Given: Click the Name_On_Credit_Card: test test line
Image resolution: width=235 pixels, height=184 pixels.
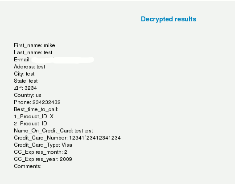Looking at the screenshot, I should [54, 131].
